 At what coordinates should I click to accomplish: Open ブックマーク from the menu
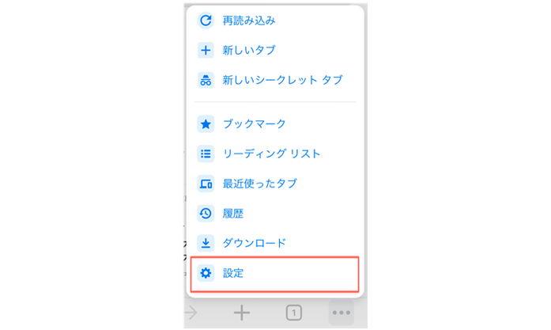[275, 123]
